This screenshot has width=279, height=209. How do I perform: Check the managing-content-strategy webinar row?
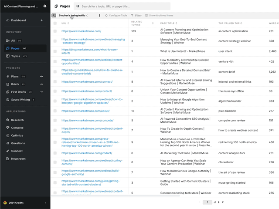[55, 41]
